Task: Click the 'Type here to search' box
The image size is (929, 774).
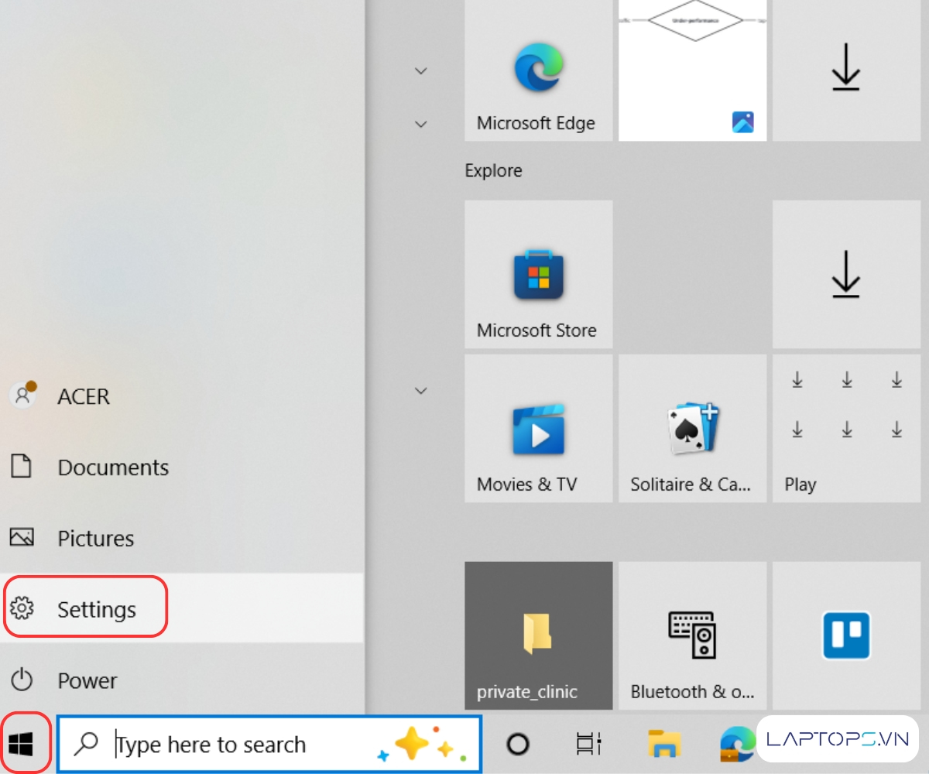Action: pos(232,745)
